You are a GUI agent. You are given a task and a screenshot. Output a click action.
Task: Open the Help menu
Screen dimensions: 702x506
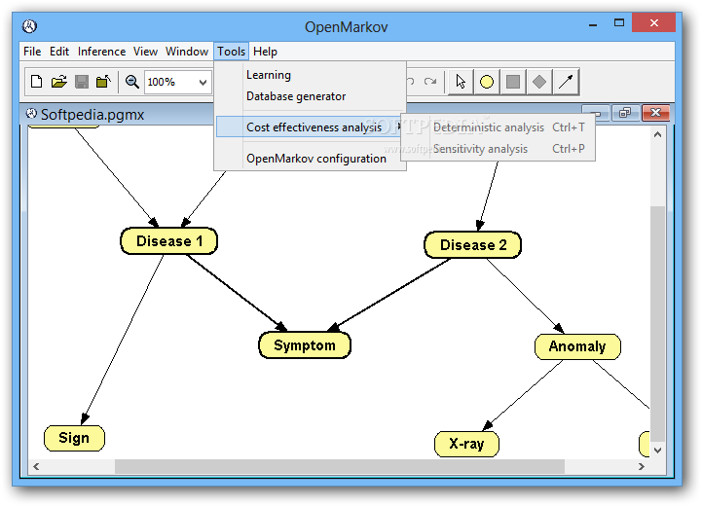tap(265, 52)
